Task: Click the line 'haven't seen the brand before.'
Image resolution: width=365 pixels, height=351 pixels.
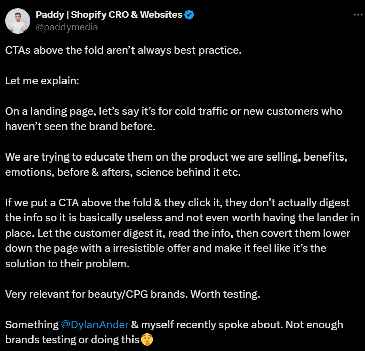Action: 80,126
